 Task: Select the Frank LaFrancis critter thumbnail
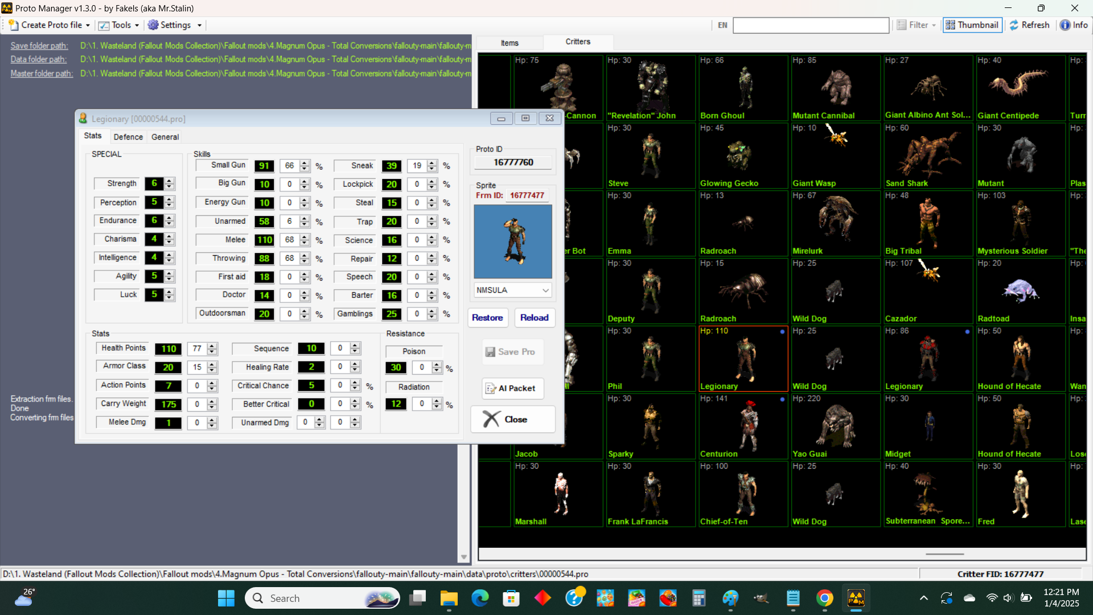click(x=651, y=494)
